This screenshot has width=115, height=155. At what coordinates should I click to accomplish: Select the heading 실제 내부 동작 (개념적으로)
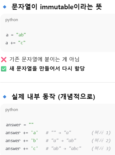point(53,97)
